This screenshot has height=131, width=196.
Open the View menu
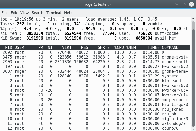click(24, 13)
